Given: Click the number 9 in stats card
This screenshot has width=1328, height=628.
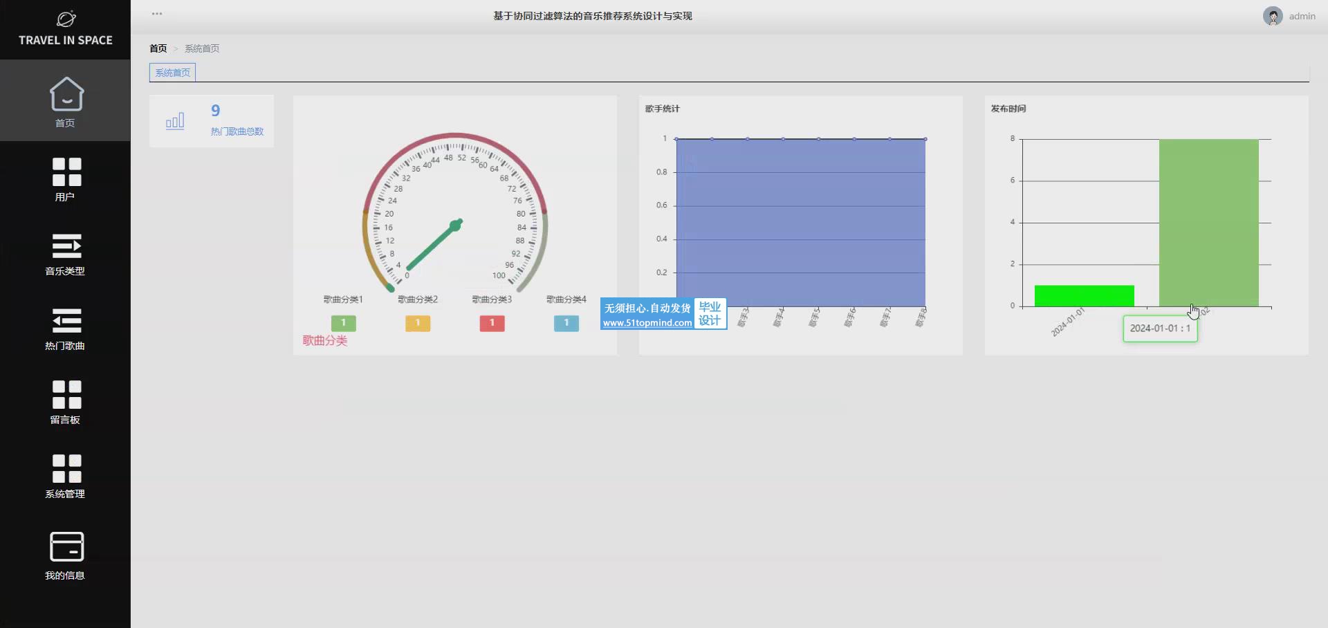Looking at the screenshot, I should (216, 111).
